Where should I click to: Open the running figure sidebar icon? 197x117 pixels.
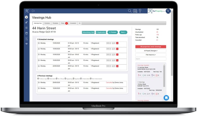click(x=27, y=22)
